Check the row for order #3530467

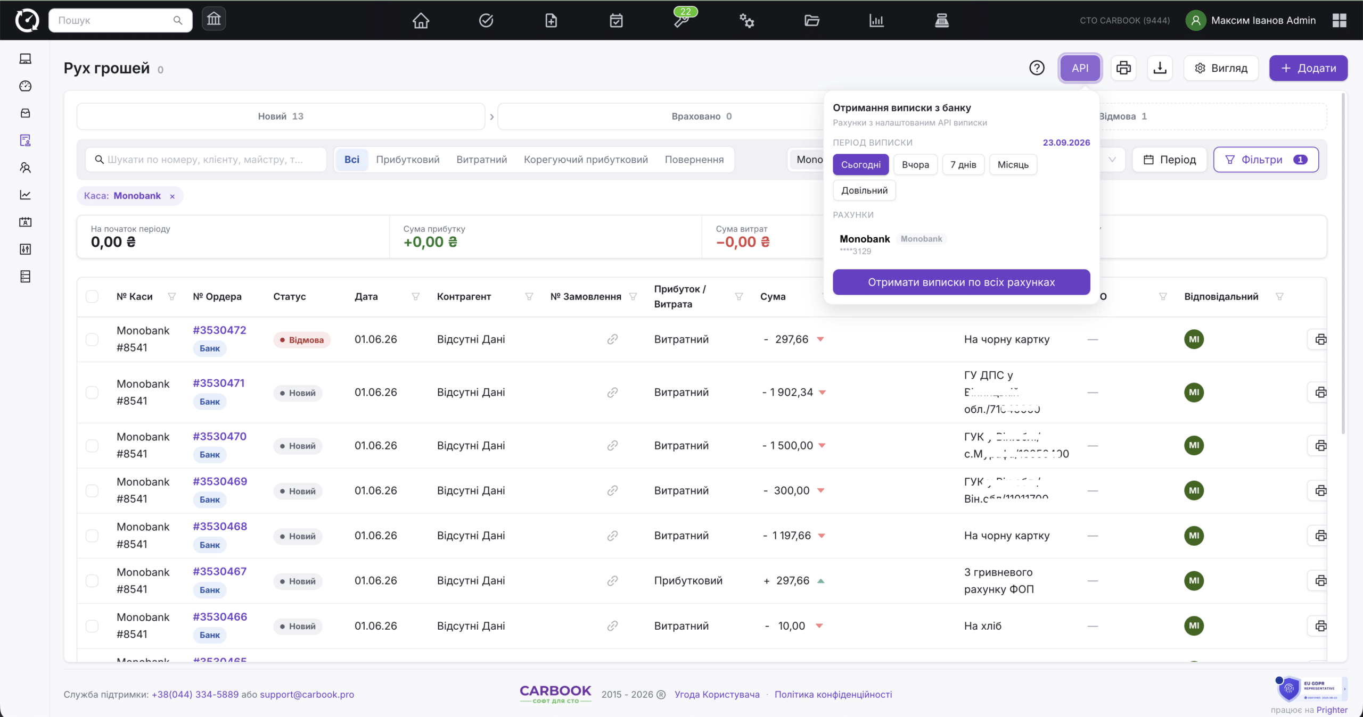point(92,581)
